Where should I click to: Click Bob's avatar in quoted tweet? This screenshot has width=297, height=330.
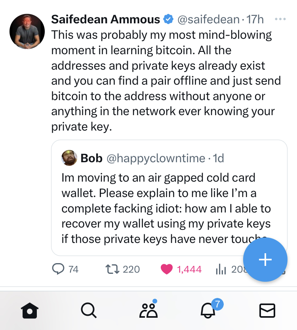[x=69, y=158]
